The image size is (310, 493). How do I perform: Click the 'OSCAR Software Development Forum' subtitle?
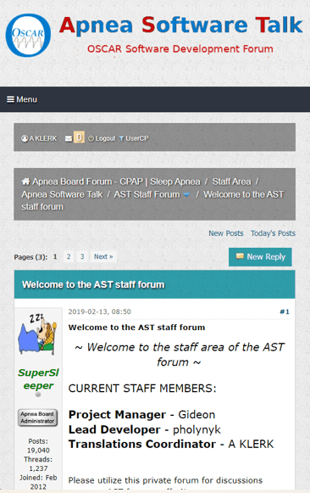coord(180,49)
